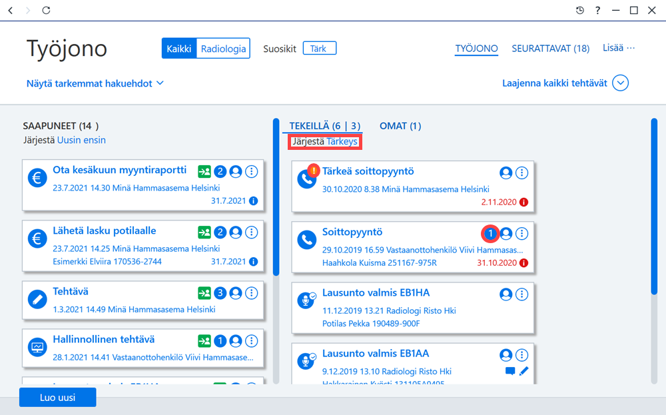
Task: Switch filter to Radiologia
Action: (x=223, y=49)
